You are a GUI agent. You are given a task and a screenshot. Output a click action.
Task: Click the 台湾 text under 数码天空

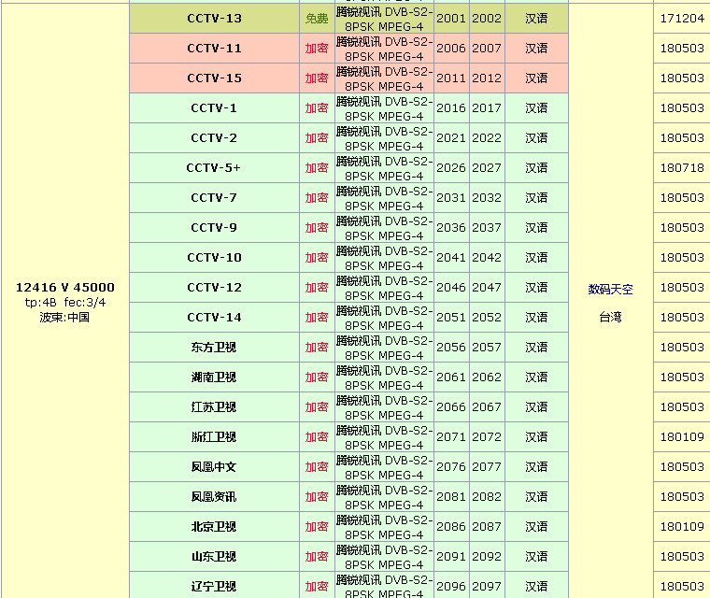(x=610, y=317)
